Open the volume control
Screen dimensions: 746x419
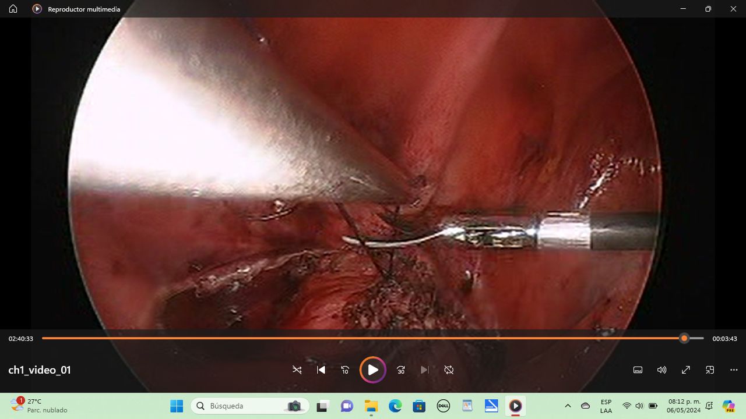pos(662,370)
